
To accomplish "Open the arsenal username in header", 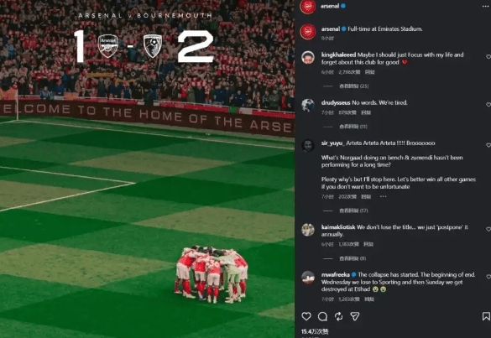I will coord(330,6).
